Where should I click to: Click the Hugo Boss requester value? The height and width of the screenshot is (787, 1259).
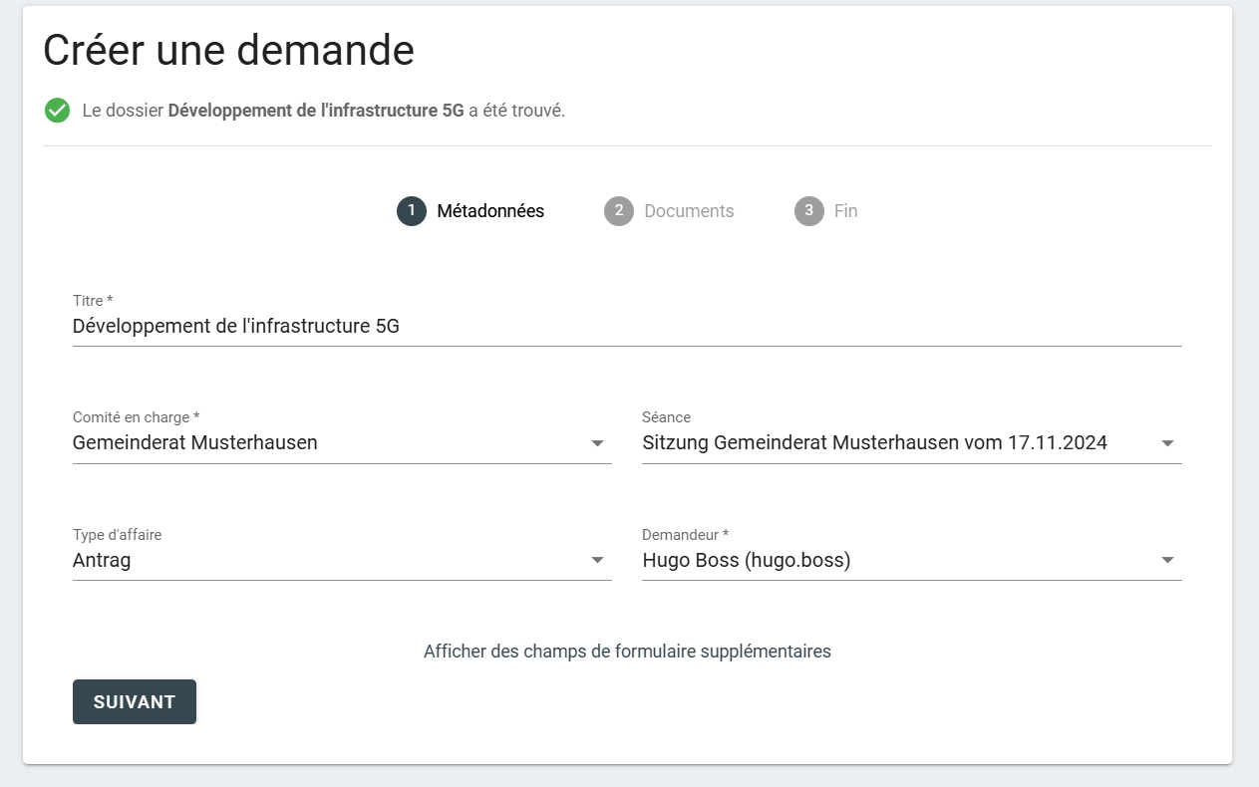pos(746,560)
